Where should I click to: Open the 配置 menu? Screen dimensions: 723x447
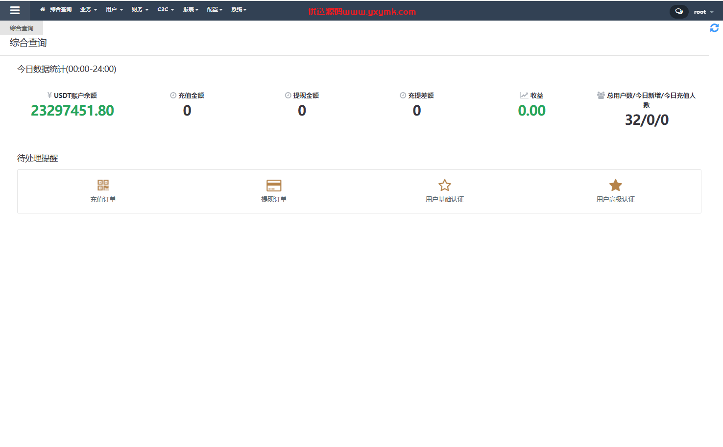coord(215,9)
